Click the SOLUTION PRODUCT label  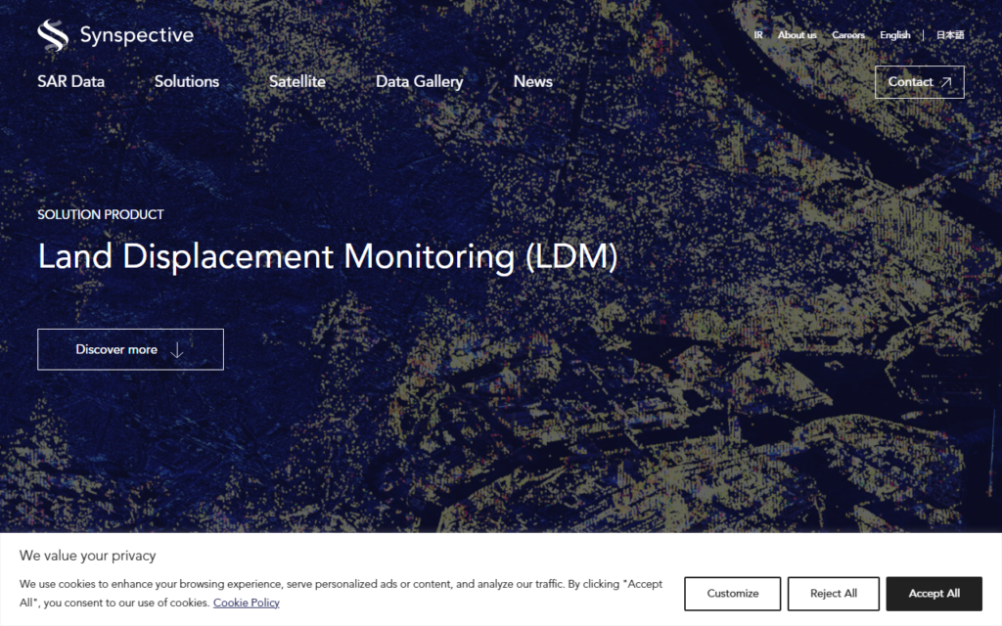(101, 214)
